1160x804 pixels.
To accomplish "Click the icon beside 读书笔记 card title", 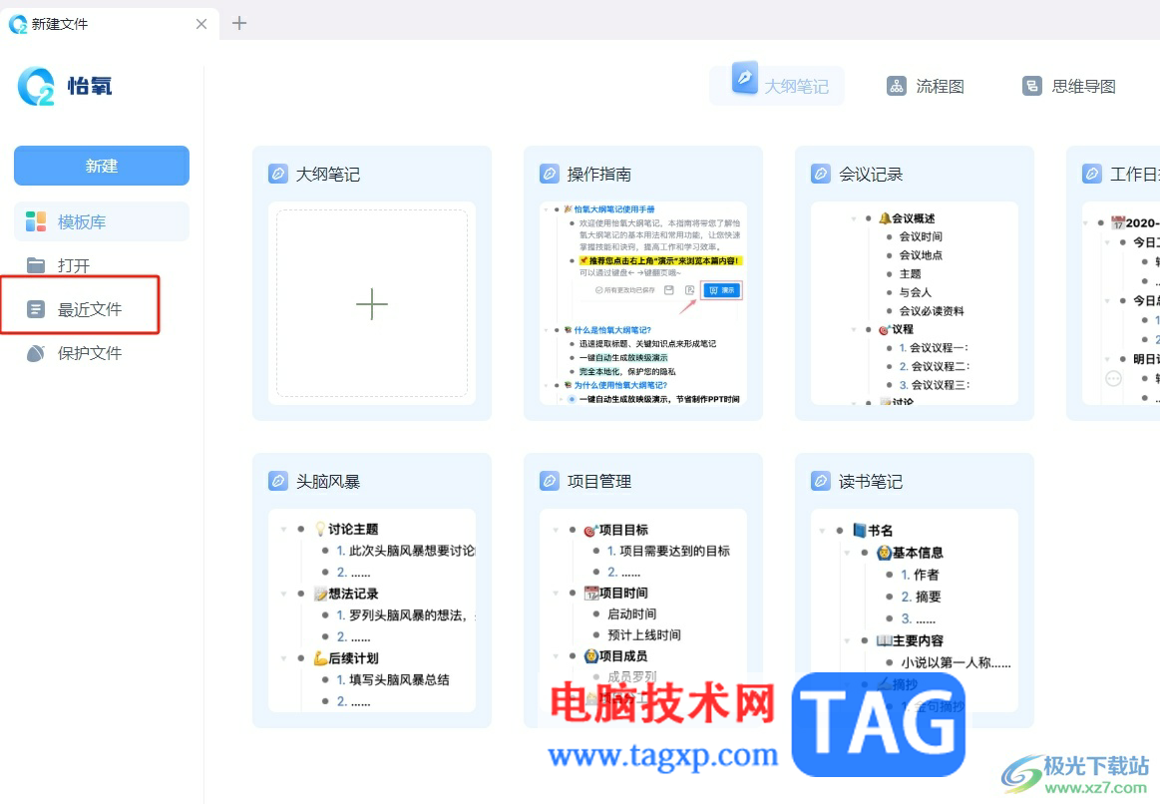I will [x=821, y=482].
